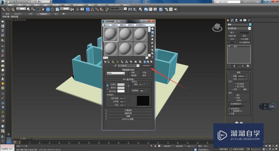Expand the 贴图 (Maps) rollout
Viewport: 279px width, 151px height.
(x=128, y=116)
